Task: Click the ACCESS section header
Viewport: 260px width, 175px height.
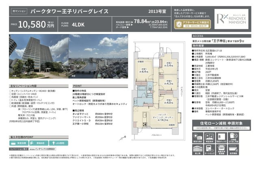Action: (x=221, y=36)
